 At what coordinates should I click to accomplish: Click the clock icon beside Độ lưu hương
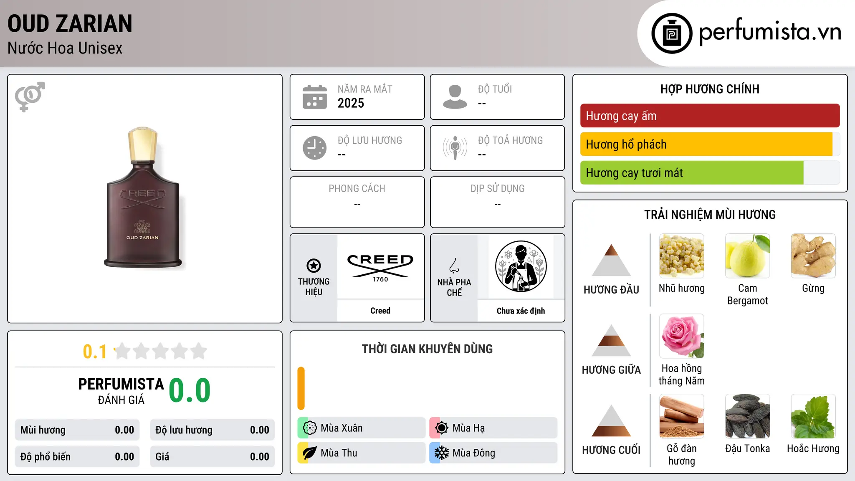coord(315,148)
